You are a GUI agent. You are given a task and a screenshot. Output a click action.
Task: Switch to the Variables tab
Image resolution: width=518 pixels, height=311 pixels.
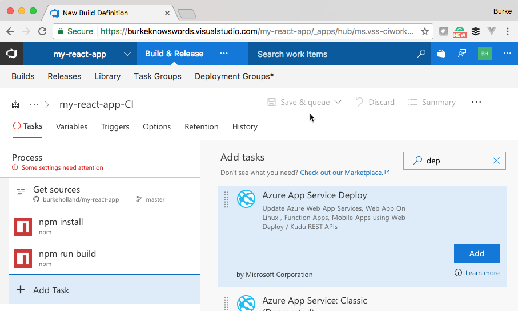(71, 126)
